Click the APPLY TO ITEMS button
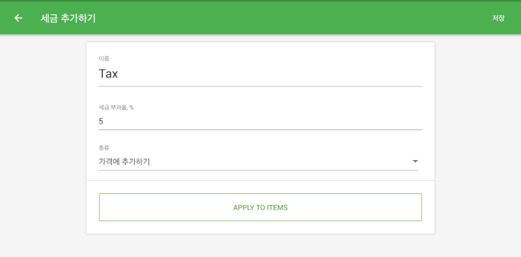Image resolution: width=521 pixels, height=257 pixels. pos(260,207)
